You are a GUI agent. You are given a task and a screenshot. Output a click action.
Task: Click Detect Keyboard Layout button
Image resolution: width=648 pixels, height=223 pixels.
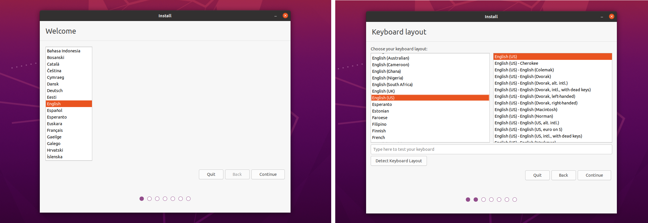(x=399, y=161)
